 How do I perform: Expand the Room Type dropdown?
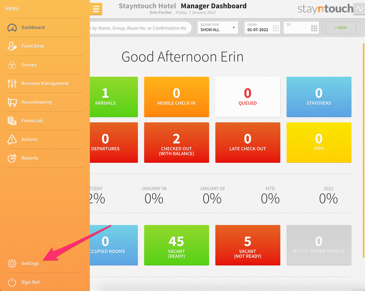coord(218,28)
